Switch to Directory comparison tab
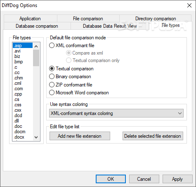 (x=156, y=19)
